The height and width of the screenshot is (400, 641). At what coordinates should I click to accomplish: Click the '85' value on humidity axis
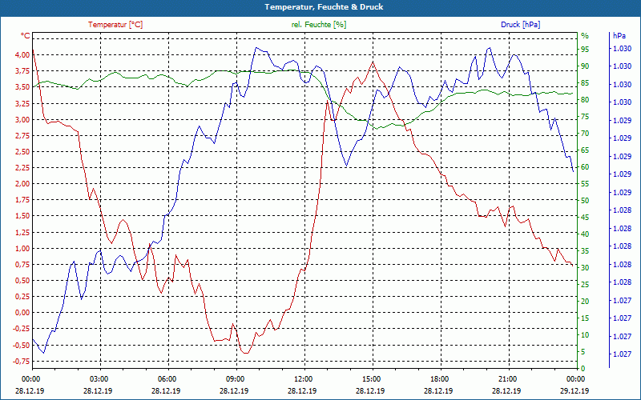pos(585,83)
